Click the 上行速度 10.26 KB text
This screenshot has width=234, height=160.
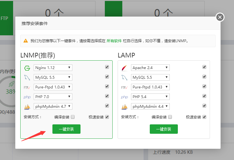[x=173, y=152]
